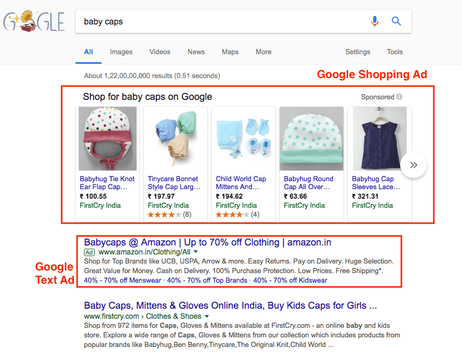Image resolution: width=462 pixels, height=356 pixels.
Task: Open the 40% - 70% off Top Brands sitelink
Action: tap(207, 281)
